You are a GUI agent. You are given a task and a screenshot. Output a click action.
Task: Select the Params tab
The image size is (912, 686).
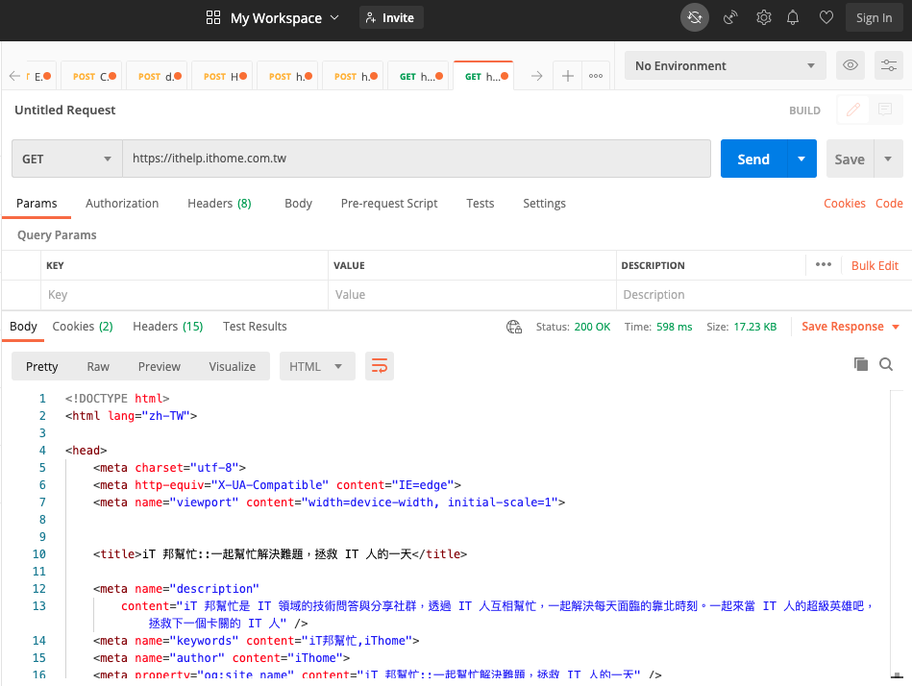(37, 204)
